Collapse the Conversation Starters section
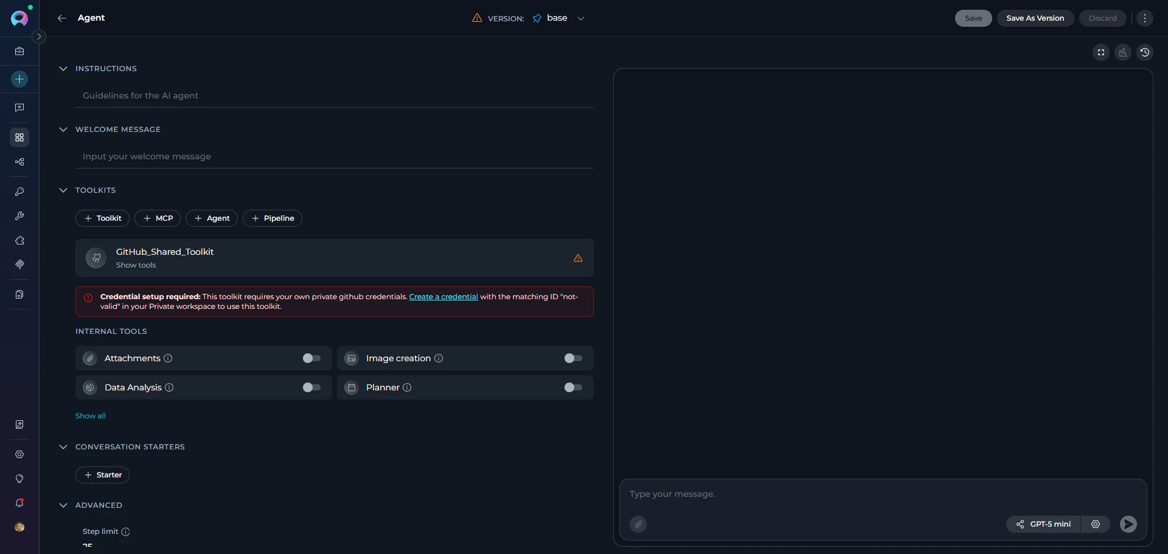The image size is (1168, 554). click(63, 447)
